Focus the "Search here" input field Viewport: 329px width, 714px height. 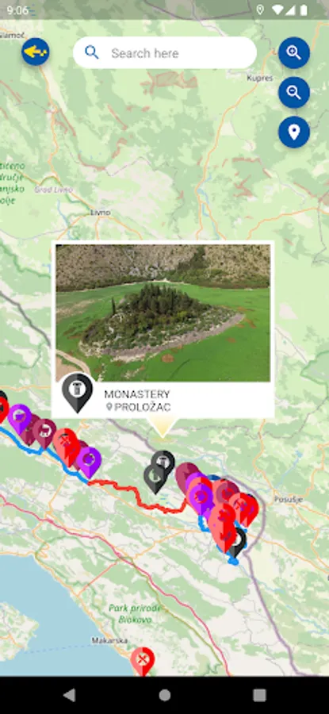165,53
